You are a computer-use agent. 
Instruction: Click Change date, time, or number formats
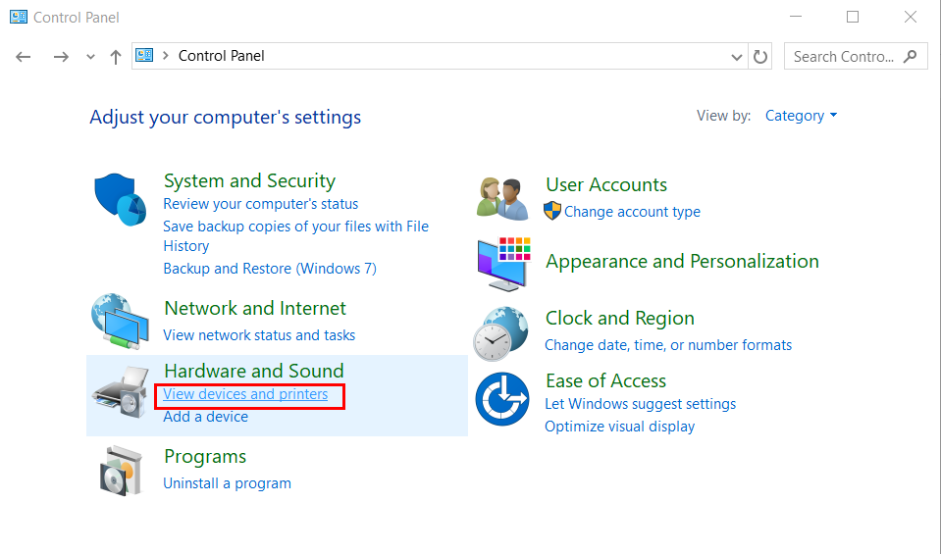coord(668,345)
